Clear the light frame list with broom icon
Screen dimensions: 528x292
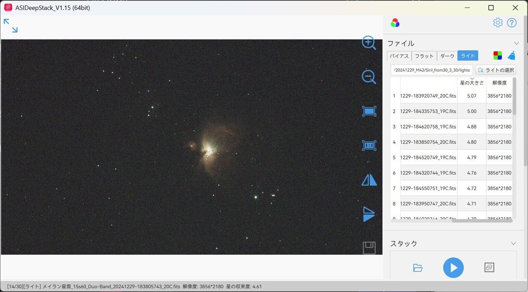coord(512,55)
